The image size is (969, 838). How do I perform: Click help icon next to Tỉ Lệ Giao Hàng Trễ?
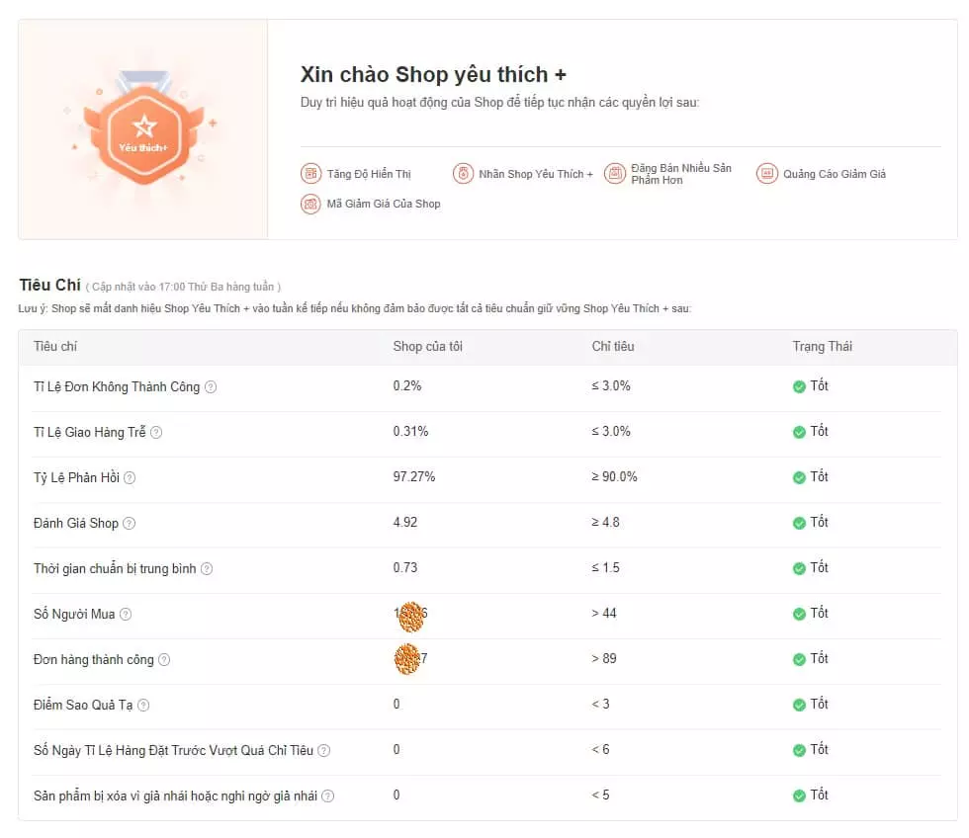[x=156, y=433]
